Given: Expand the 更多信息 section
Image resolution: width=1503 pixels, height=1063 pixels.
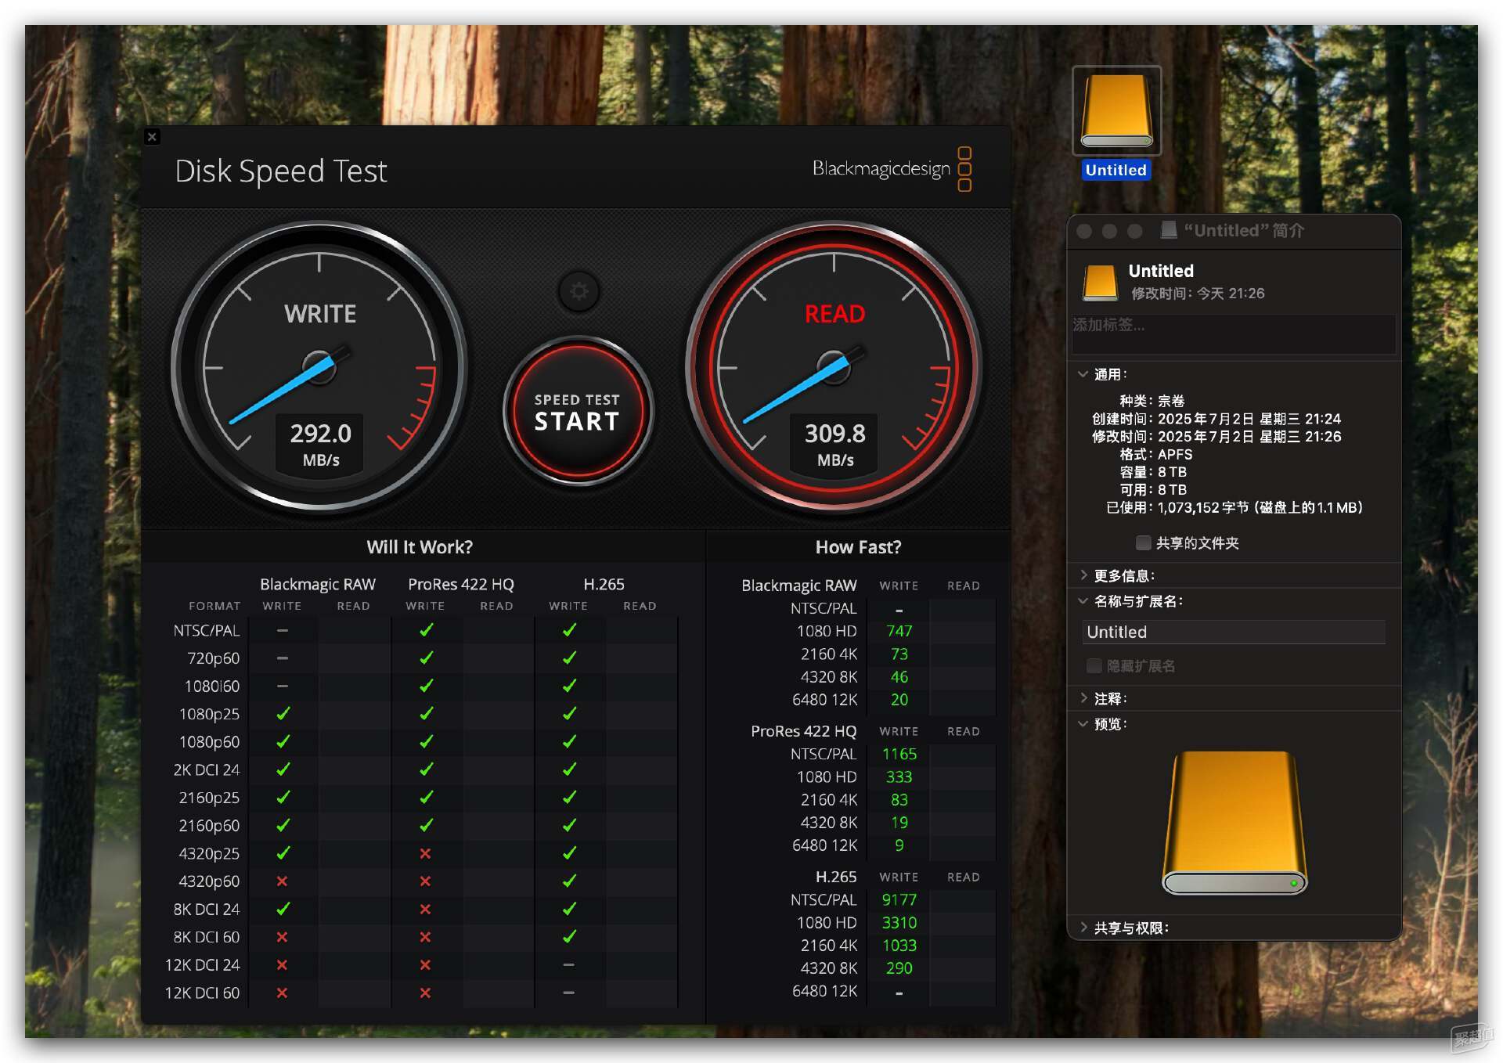Looking at the screenshot, I should [1083, 575].
